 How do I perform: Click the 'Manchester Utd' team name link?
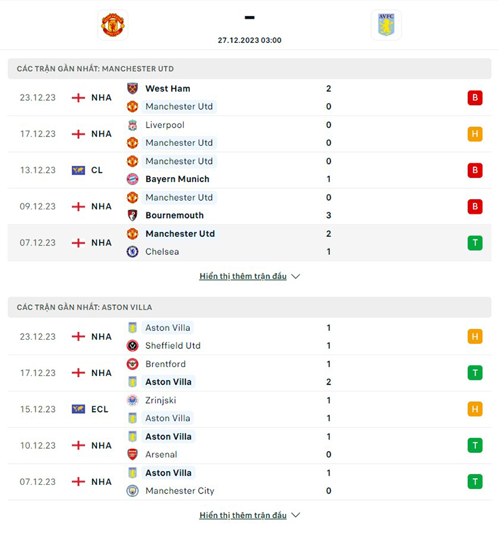pyautogui.click(x=179, y=107)
